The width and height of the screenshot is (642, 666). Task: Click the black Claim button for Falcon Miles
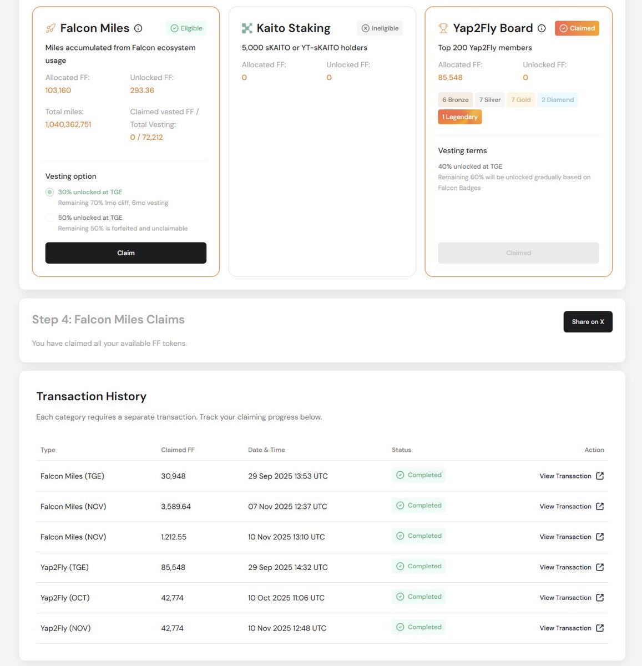[126, 253]
